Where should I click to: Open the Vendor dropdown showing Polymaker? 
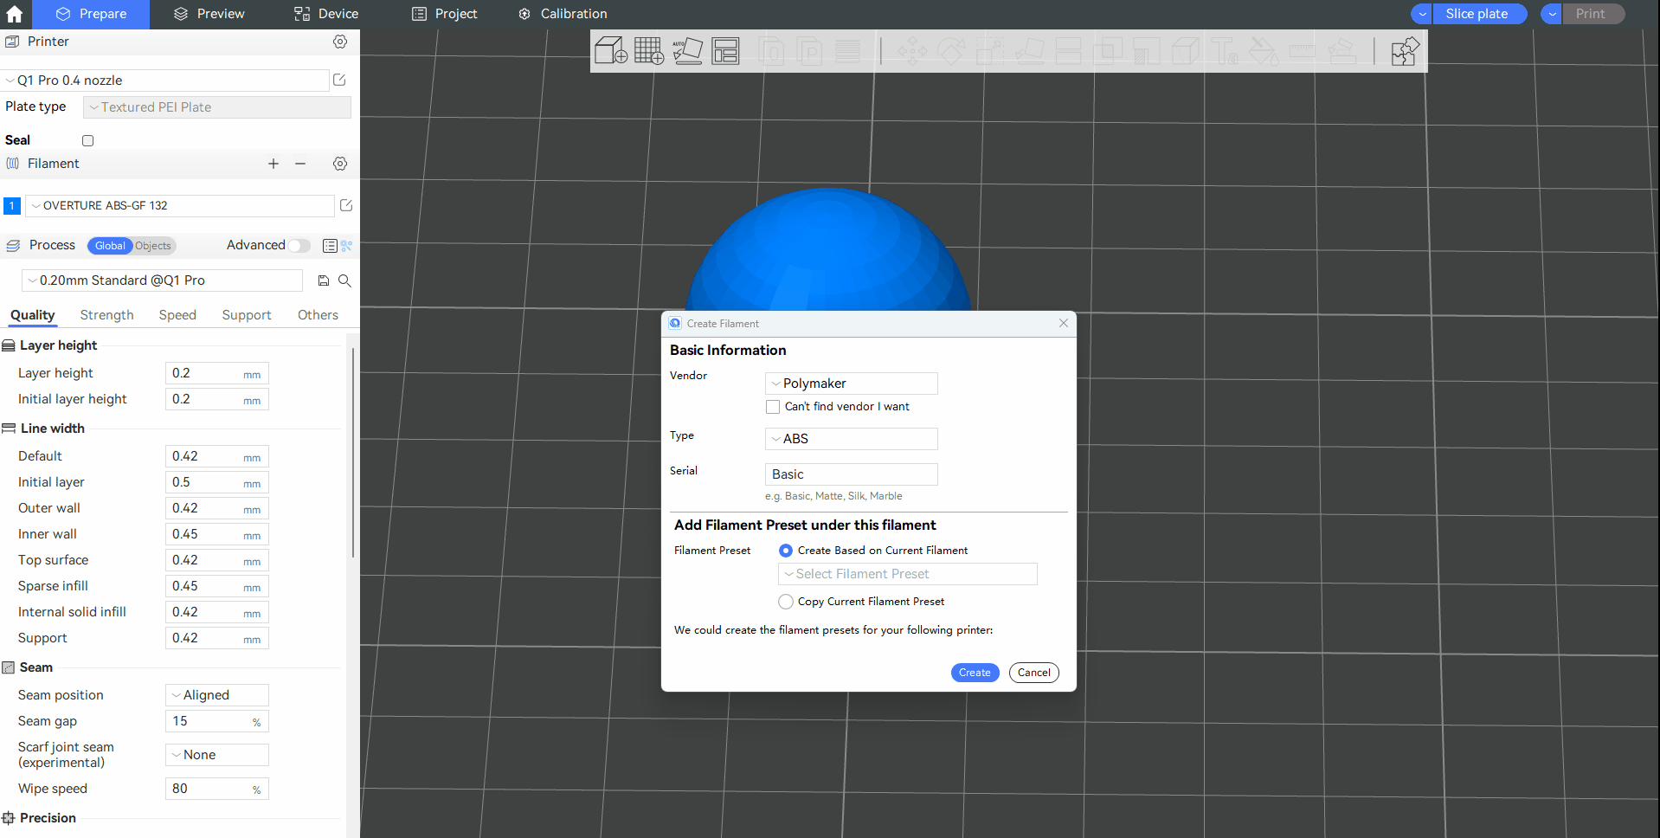851,384
